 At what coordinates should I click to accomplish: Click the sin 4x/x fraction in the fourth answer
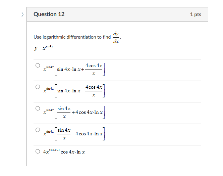click(x=64, y=133)
